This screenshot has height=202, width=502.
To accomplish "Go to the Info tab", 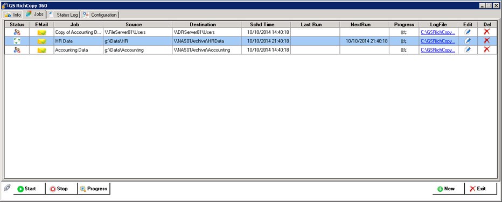I will [13, 15].
